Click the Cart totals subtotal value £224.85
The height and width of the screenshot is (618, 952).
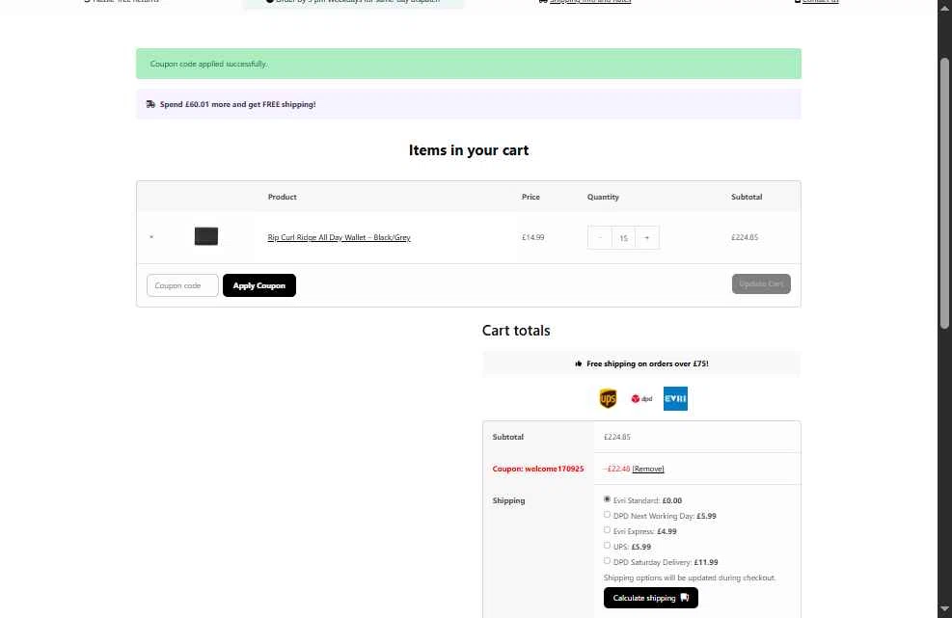(x=617, y=437)
